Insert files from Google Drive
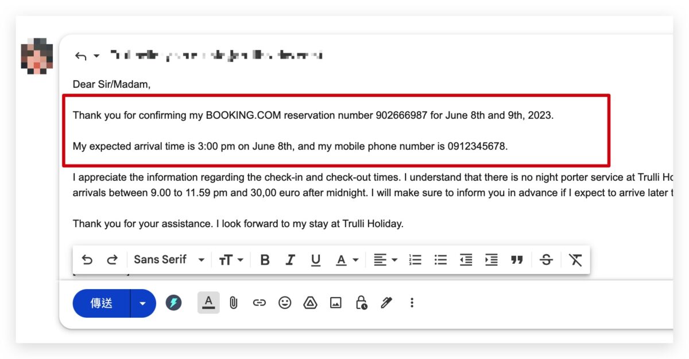The height and width of the screenshot is (359, 689). click(x=310, y=303)
